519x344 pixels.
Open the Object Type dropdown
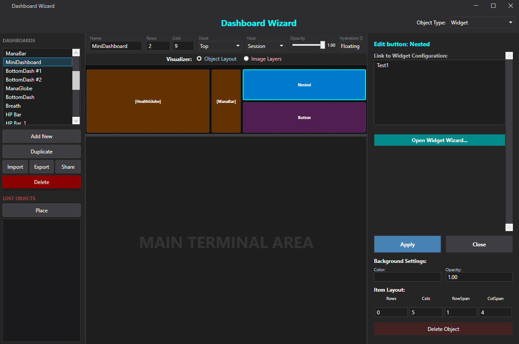(482, 23)
